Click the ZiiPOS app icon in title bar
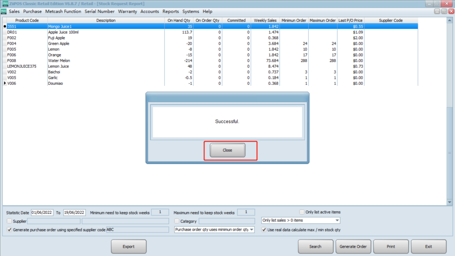 [5, 4]
